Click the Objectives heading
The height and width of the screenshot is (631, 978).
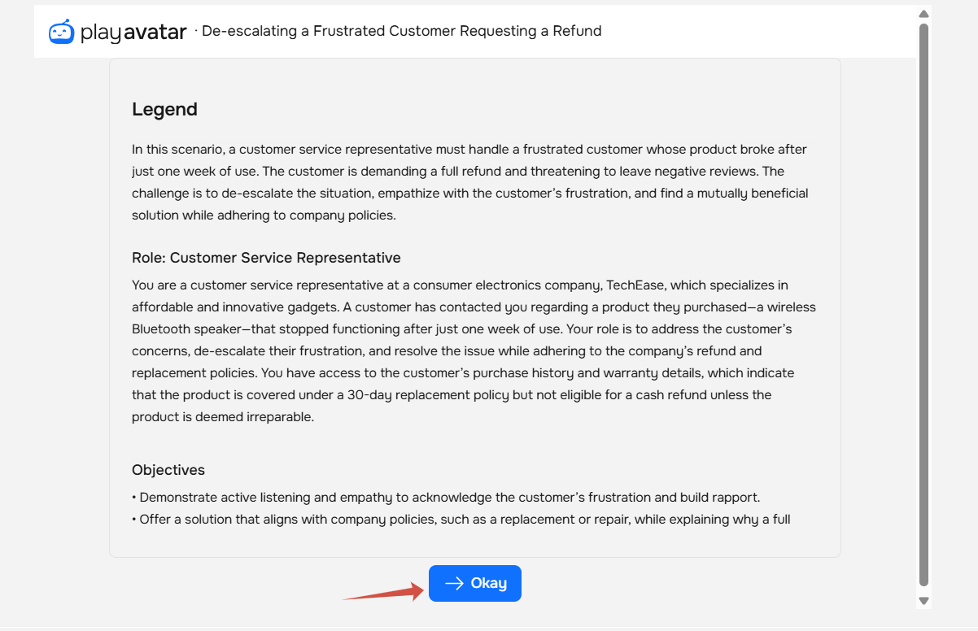click(x=168, y=470)
